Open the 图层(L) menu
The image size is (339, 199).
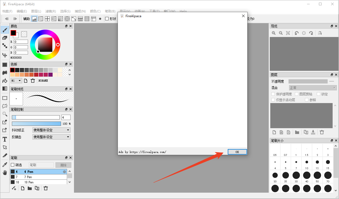point(36,11)
